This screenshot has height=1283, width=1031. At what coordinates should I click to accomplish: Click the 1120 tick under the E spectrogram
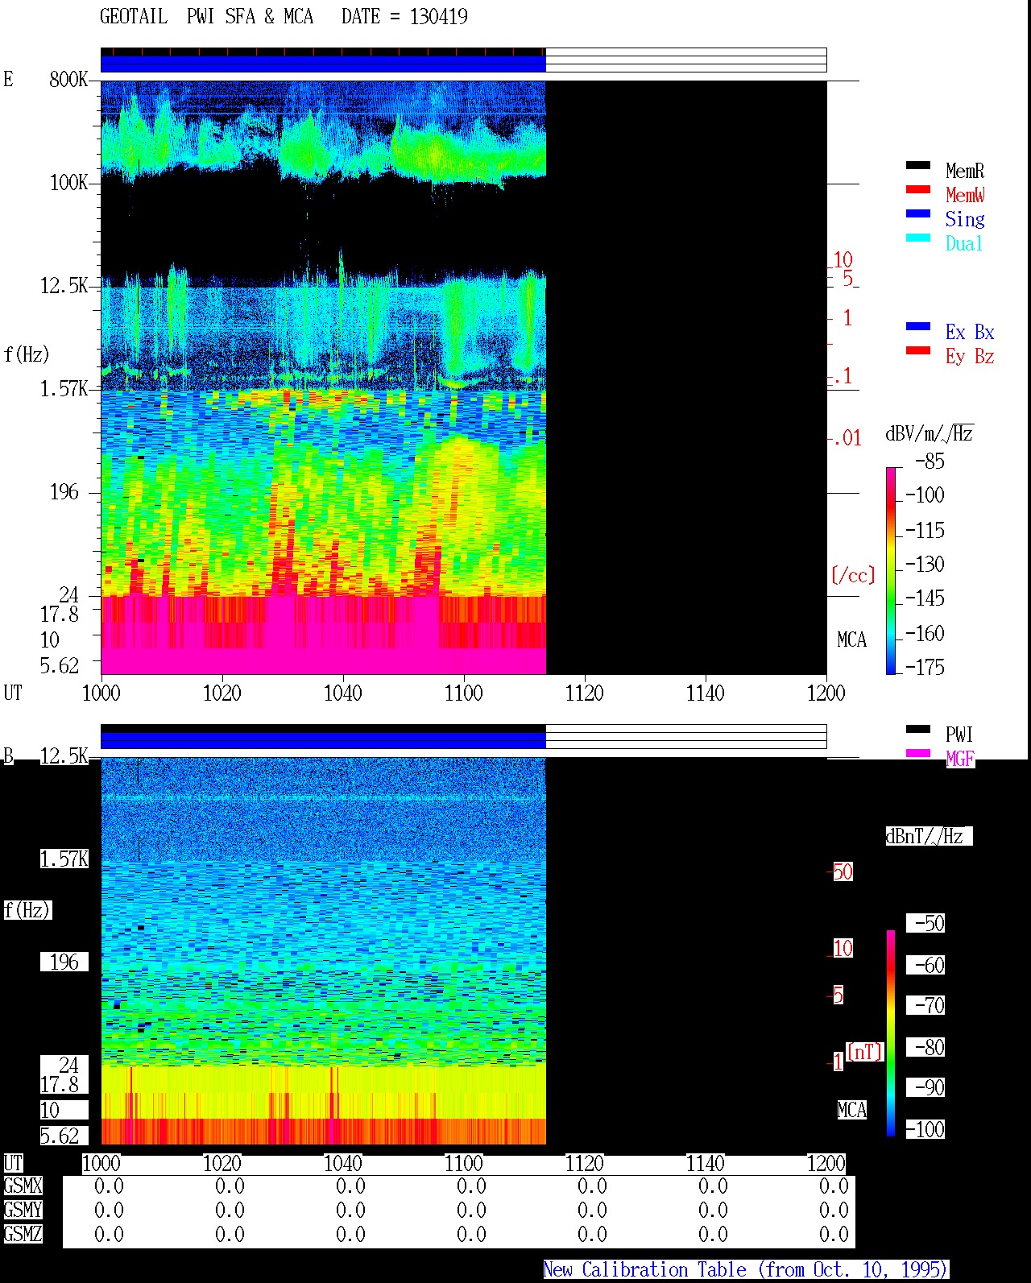pos(584,693)
